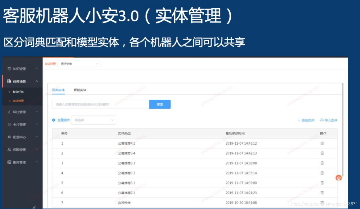Click the blue 搜索 button
This screenshot has height=209, width=360.
point(160,104)
